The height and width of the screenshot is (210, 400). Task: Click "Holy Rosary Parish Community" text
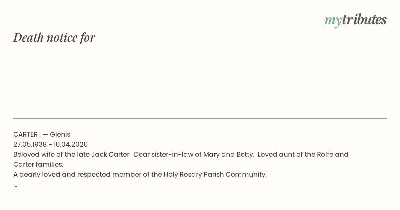[215, 174]
